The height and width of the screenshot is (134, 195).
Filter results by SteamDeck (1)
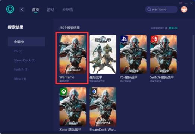(x=25, y=60)
